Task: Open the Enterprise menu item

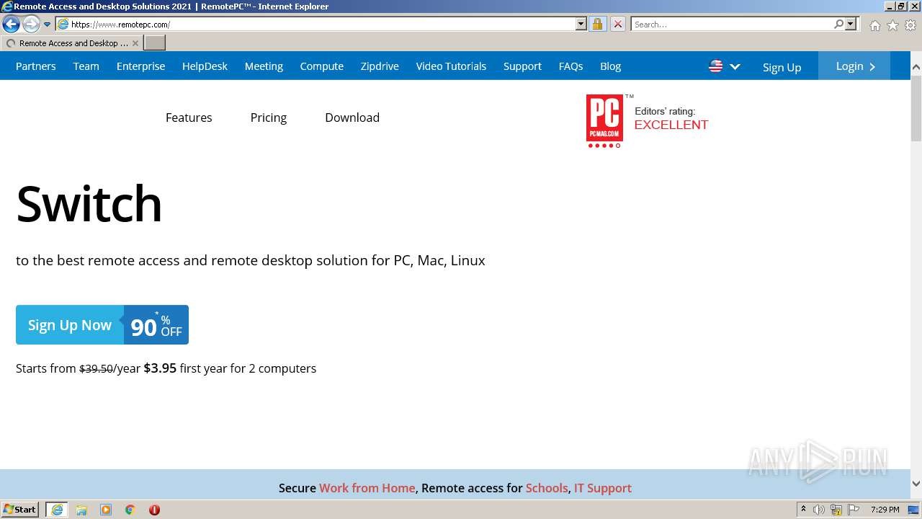Action: click(140, 66)
